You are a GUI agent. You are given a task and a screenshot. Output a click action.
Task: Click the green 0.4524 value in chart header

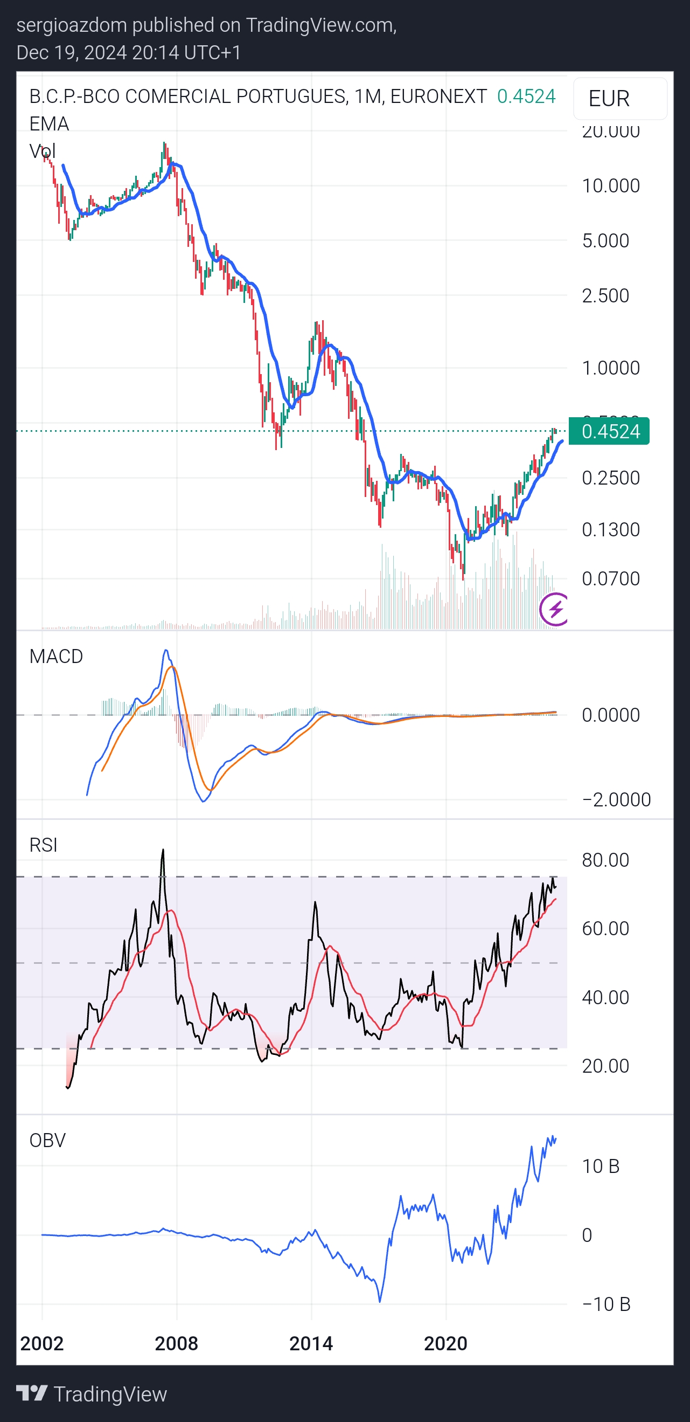(x=526, y=96)
